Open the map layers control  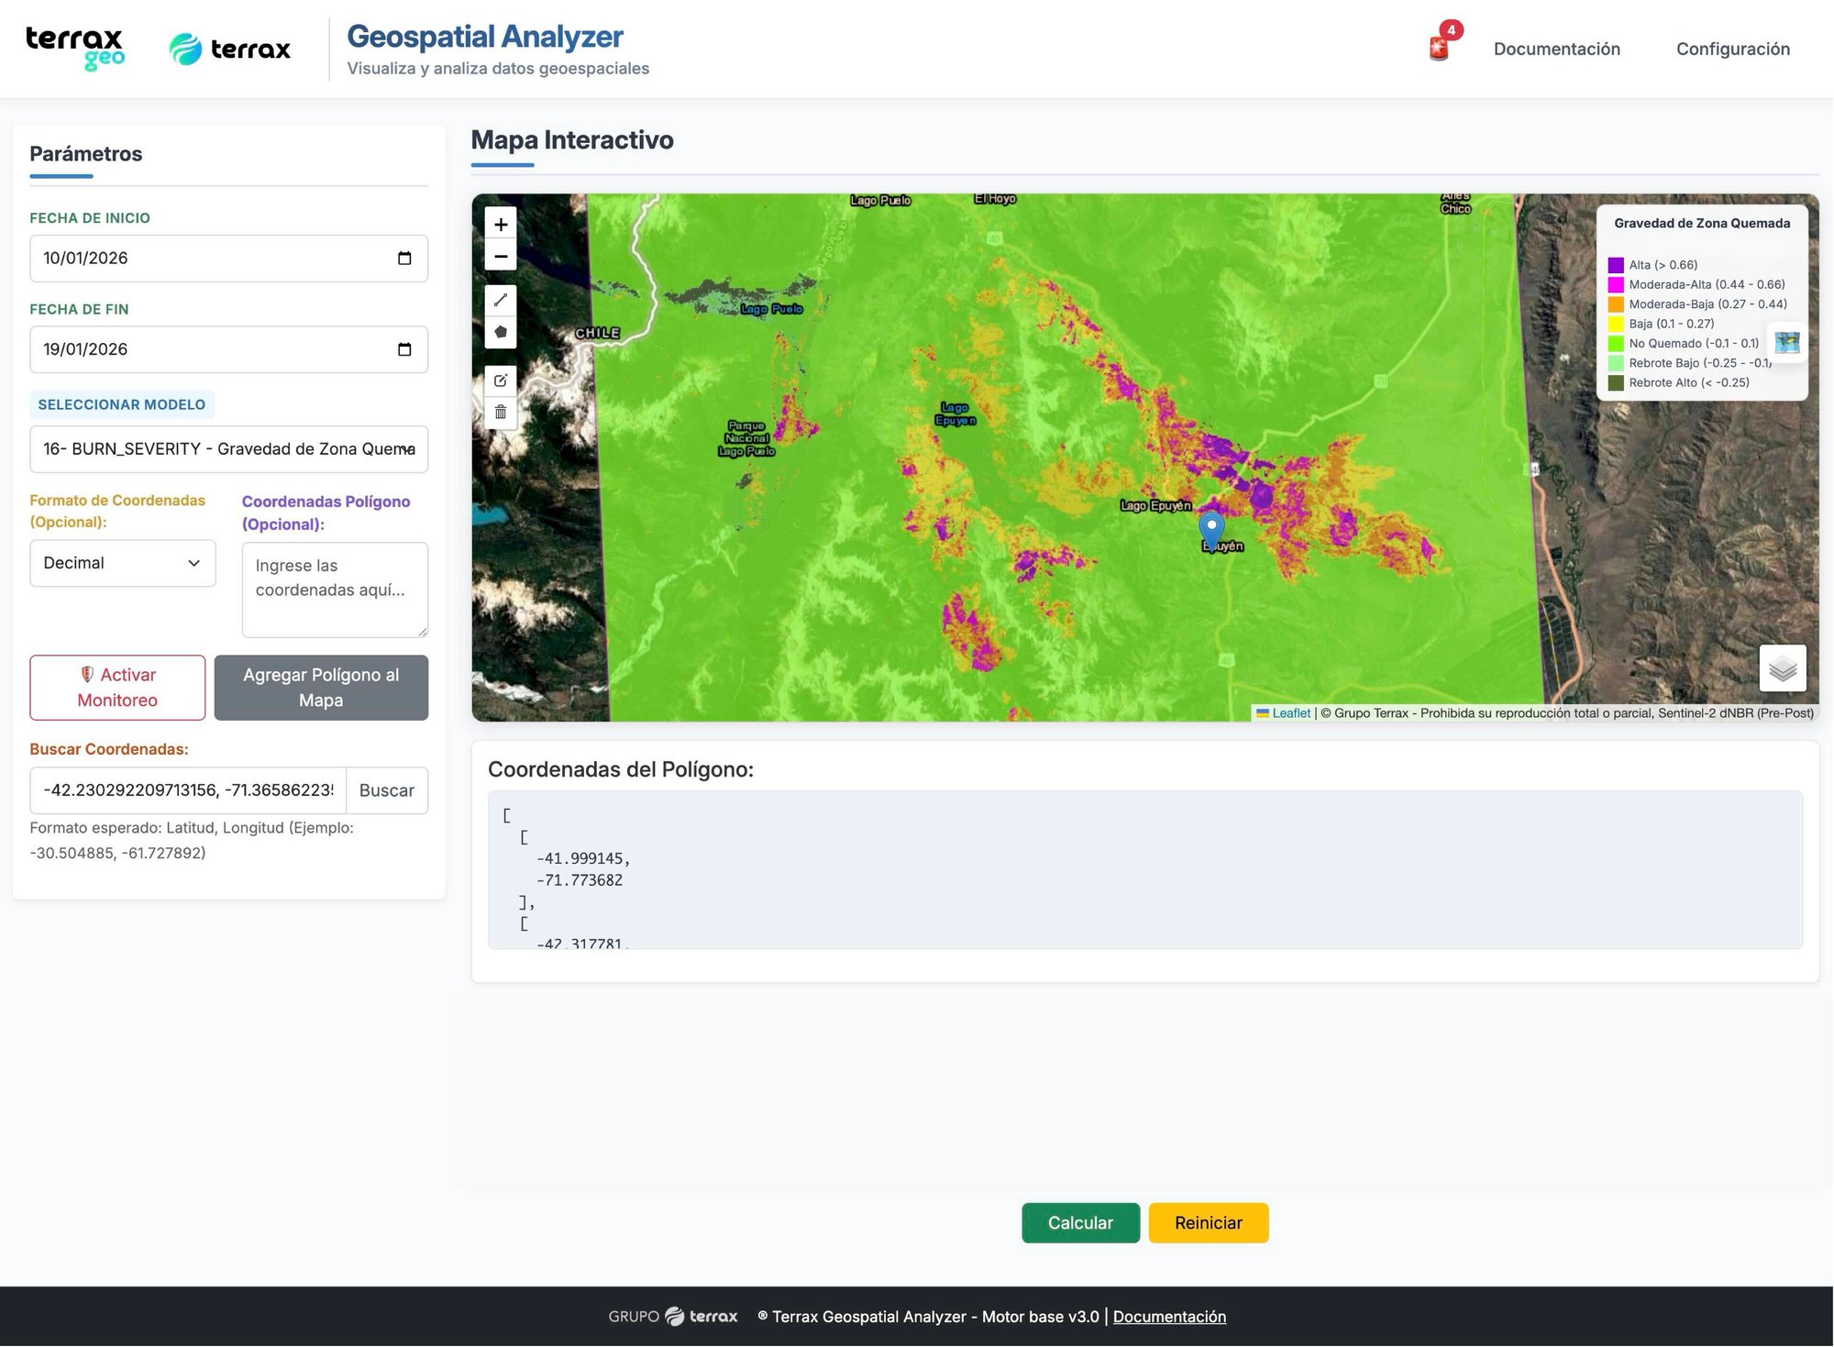click(x=1782, y=668)
